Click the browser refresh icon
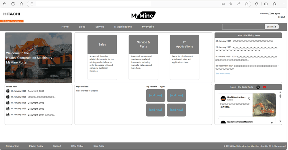 (13, 4)
